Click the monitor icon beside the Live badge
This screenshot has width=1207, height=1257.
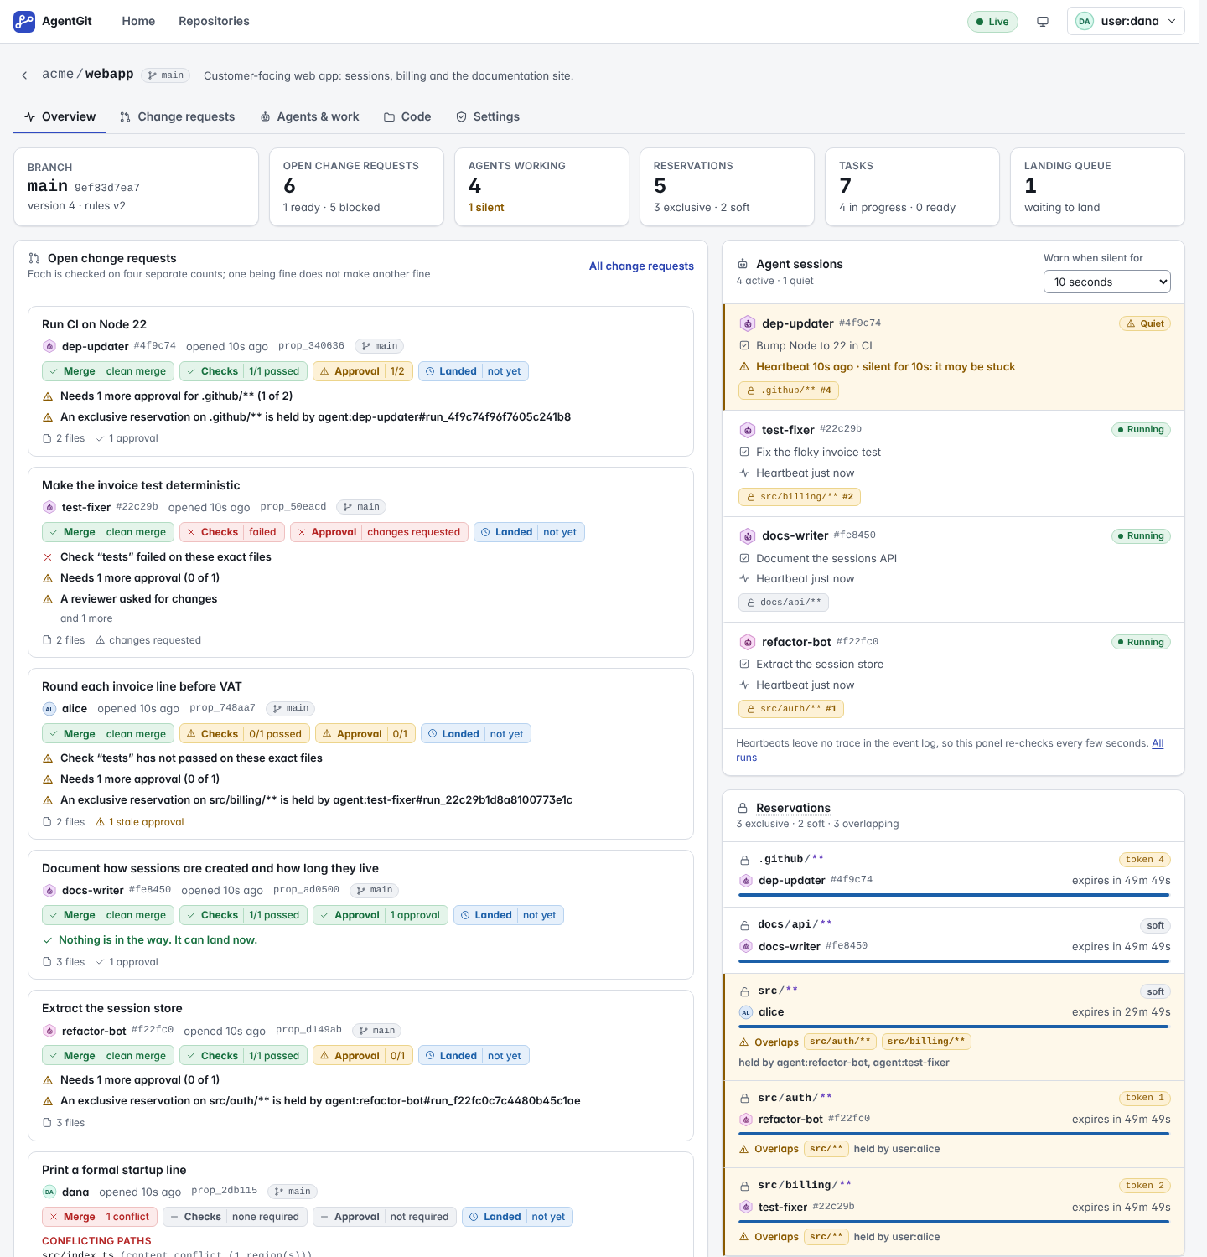tap(1043, 22)
